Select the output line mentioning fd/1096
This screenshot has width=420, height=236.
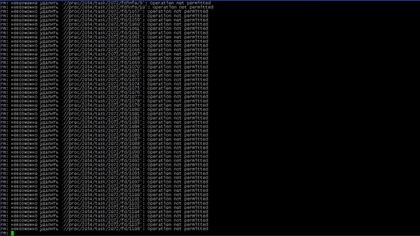click(104, 178)
